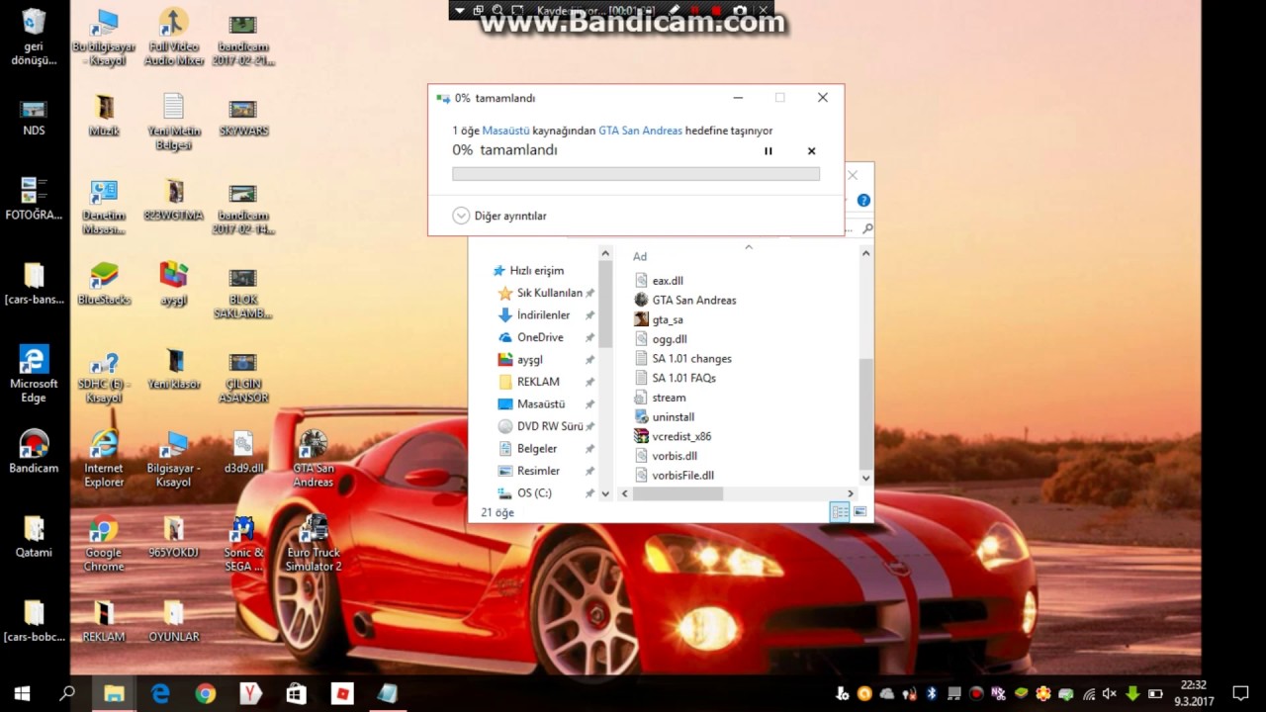Click the move progress bar
The width and height of the screenshot is (1266, 712).
[x=636, y=174]
